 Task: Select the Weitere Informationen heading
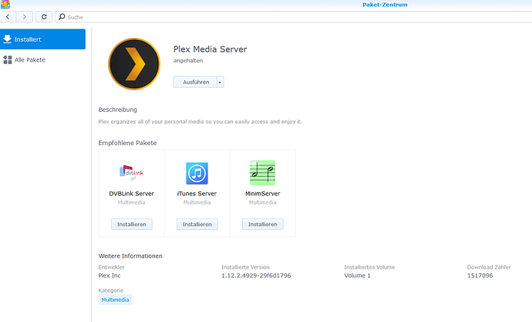coord(130,256)
